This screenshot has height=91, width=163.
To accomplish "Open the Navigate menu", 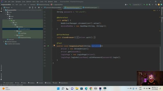I will tap(18, 2).
